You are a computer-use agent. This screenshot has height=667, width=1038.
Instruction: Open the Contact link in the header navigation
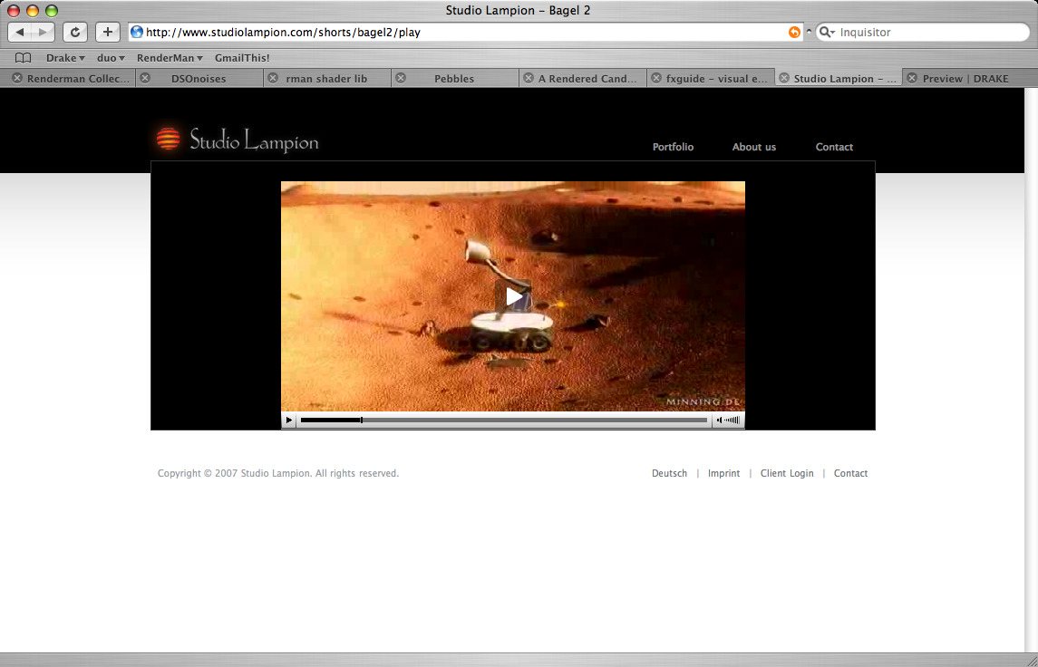pos(834,147)
